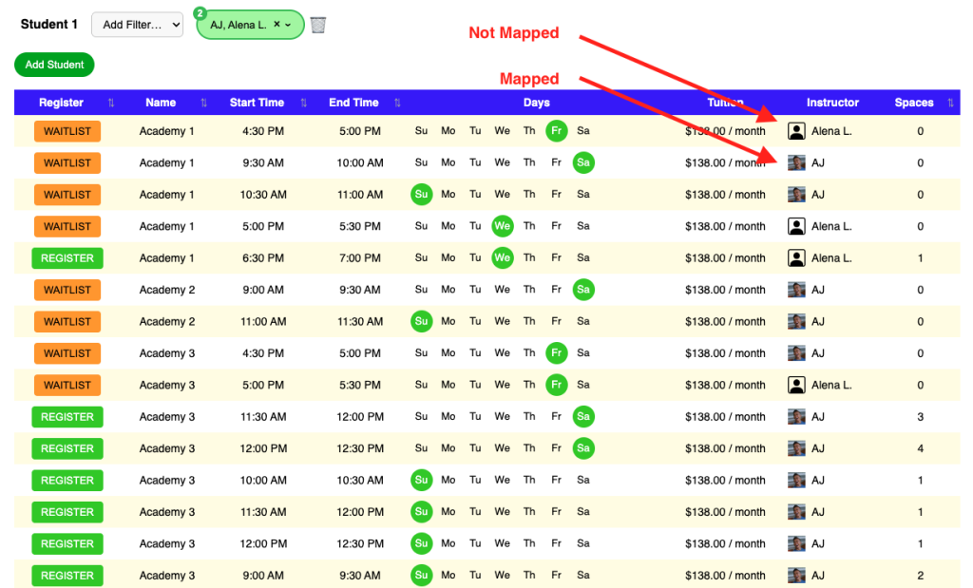Click the Days column header
Screen dimensions: 973x588
coord(536,103)
